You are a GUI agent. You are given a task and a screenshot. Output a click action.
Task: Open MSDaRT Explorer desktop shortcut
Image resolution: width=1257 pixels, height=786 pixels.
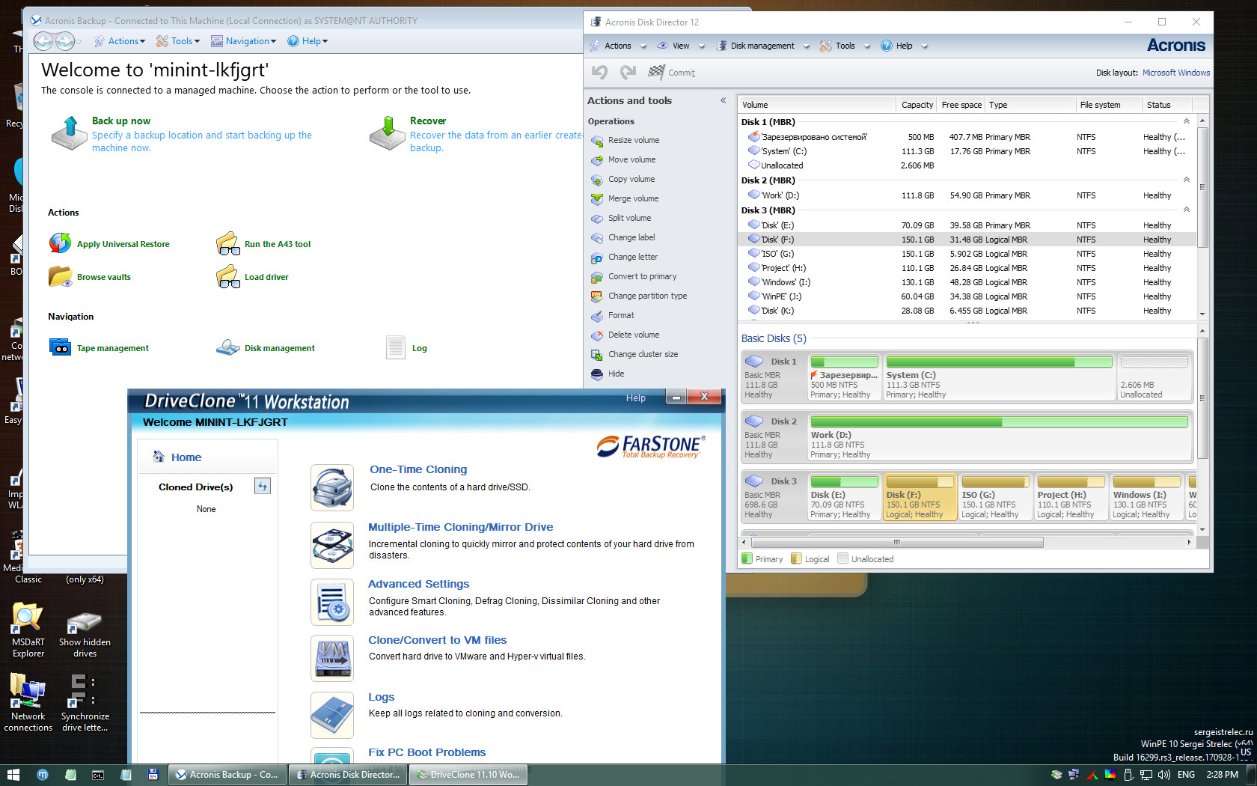point(28,630)
